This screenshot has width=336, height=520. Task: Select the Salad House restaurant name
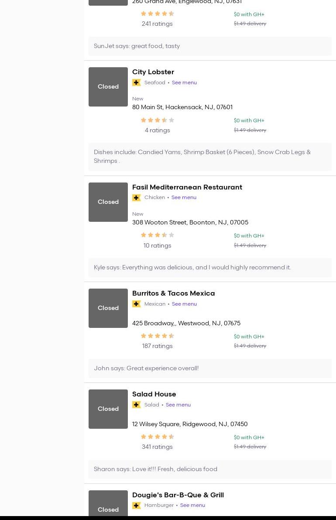(154, 394)
